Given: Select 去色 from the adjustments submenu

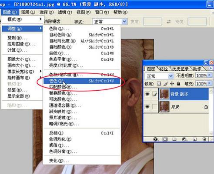Looking at the screenshot, I should pyautogui.click(x=82, y=81).
